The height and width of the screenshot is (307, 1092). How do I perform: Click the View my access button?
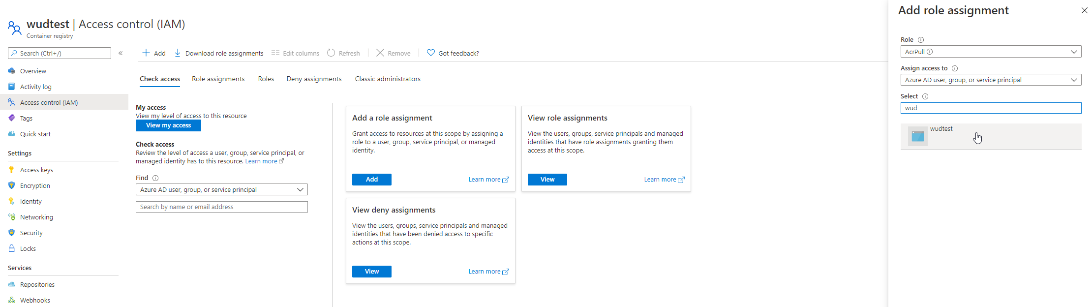168,125
